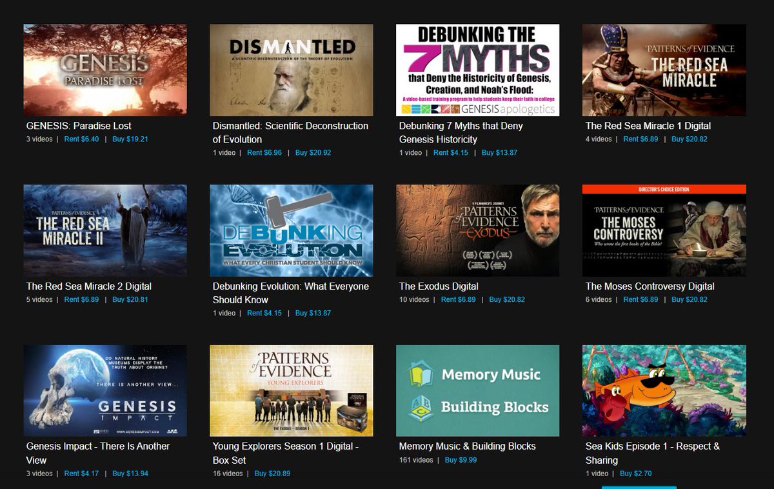Open The Red Sea Miracle II thumbnail
Screen dimensions: 774x489
tap(105, 230)
